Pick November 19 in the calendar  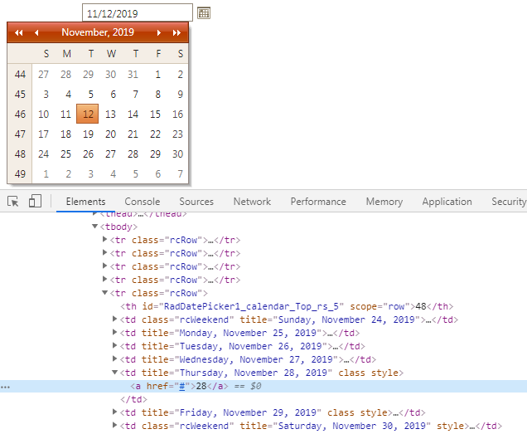88,134
